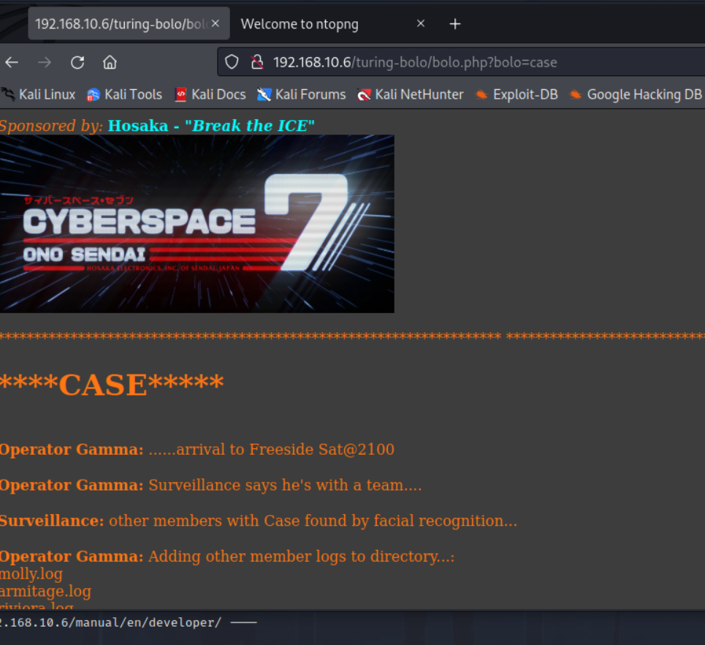This screenshot has height=645, width=705.
Task: Click the molly.log entry
Action: (31, 574)
